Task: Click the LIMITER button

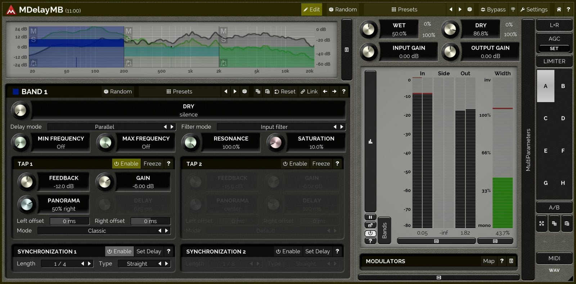Action: tap(554, 61)
